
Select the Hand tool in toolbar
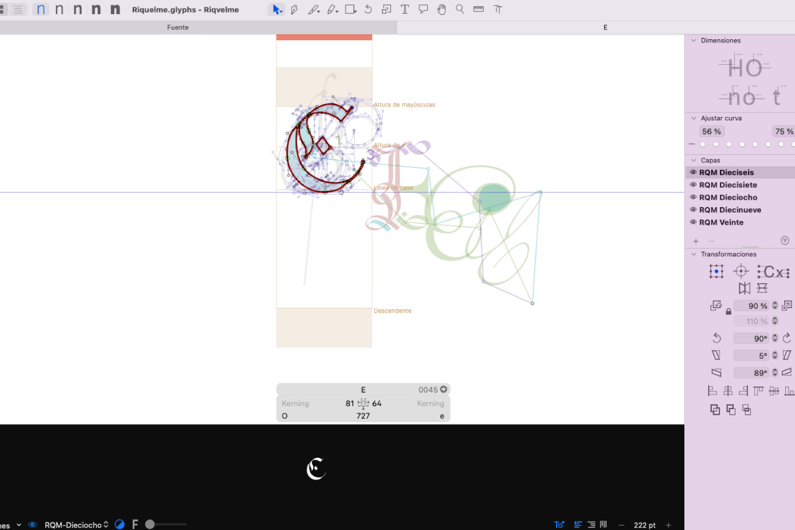[441, 10]
